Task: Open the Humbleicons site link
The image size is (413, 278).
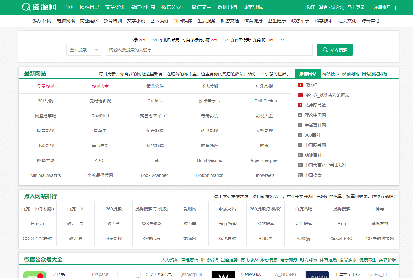Action: (x=210, y=160)
